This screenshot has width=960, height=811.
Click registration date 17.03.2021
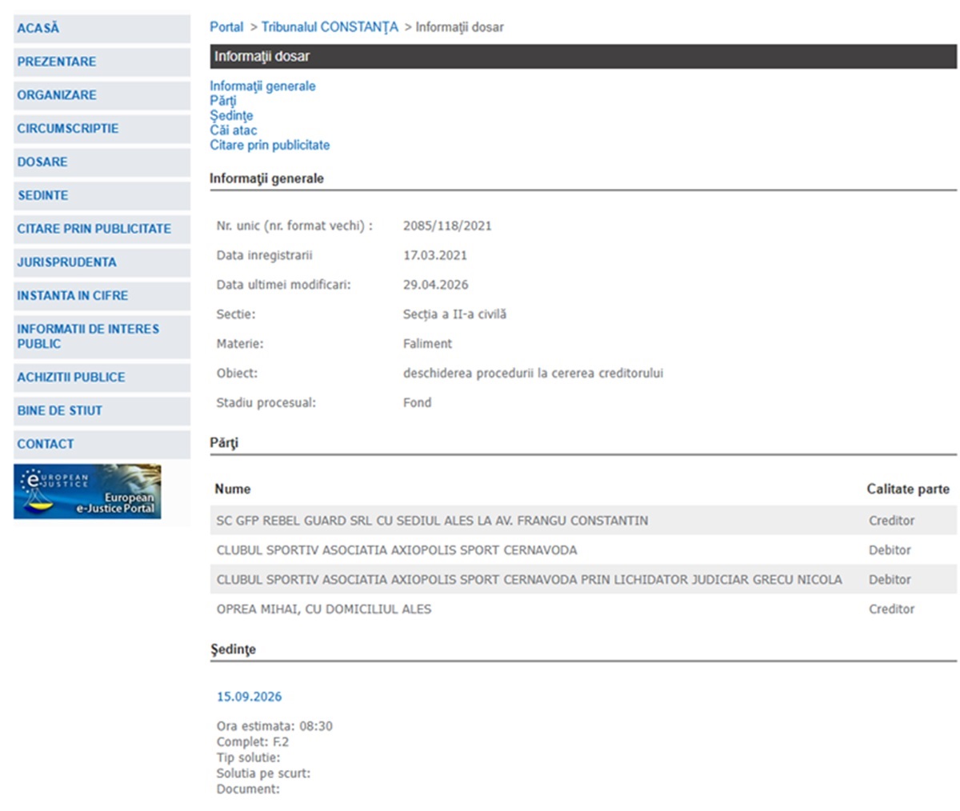(x=435, y=255)
